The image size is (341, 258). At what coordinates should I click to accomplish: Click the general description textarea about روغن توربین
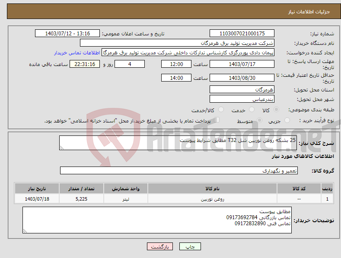coord(178,143)
